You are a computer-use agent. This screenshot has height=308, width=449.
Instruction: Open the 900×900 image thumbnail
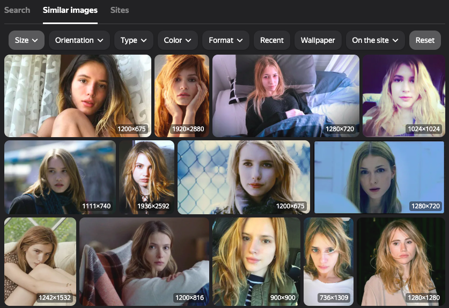tap(256, 262)
